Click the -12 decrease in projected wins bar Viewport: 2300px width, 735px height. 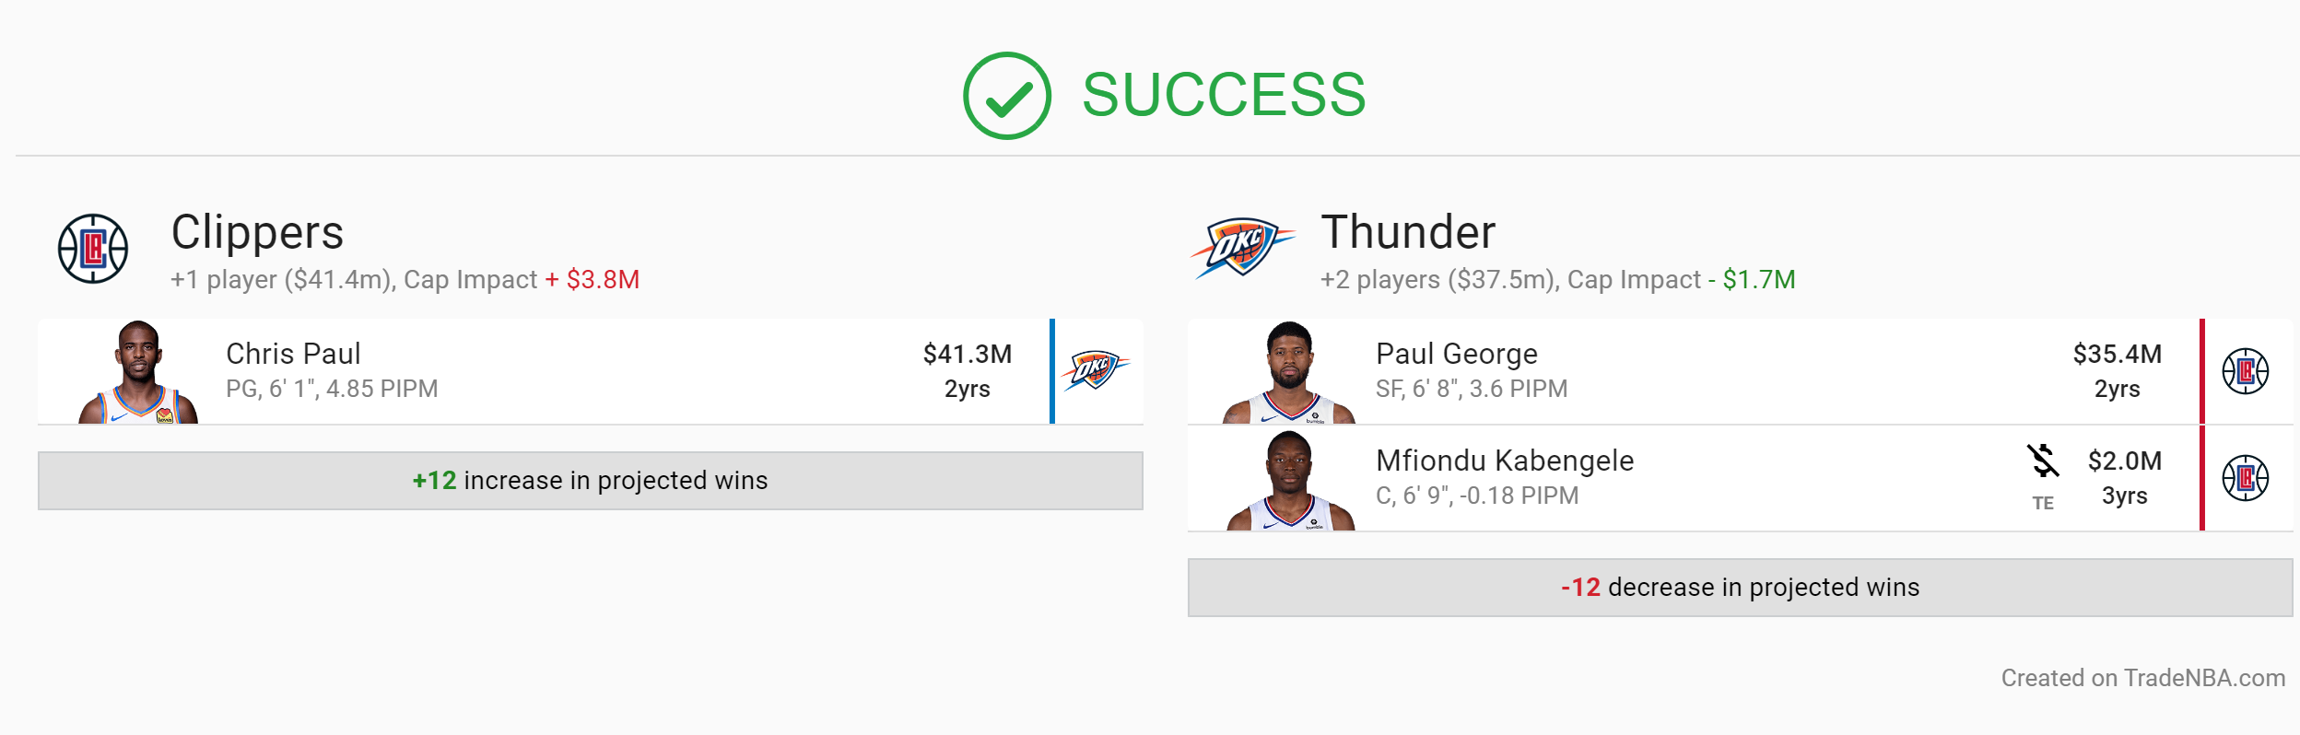(1741, 588)
